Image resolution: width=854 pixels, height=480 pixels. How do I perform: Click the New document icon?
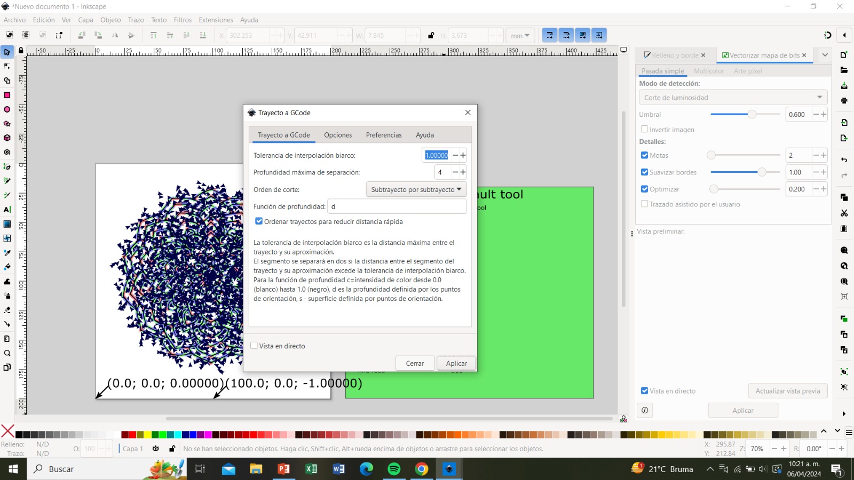[x=844, y=54]
